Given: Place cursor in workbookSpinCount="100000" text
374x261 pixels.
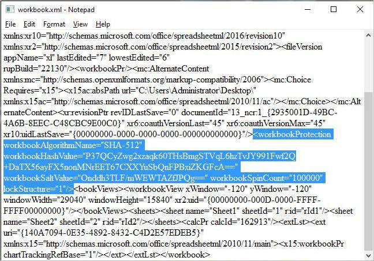Looking at the screenshot, I should coord(266,178).
